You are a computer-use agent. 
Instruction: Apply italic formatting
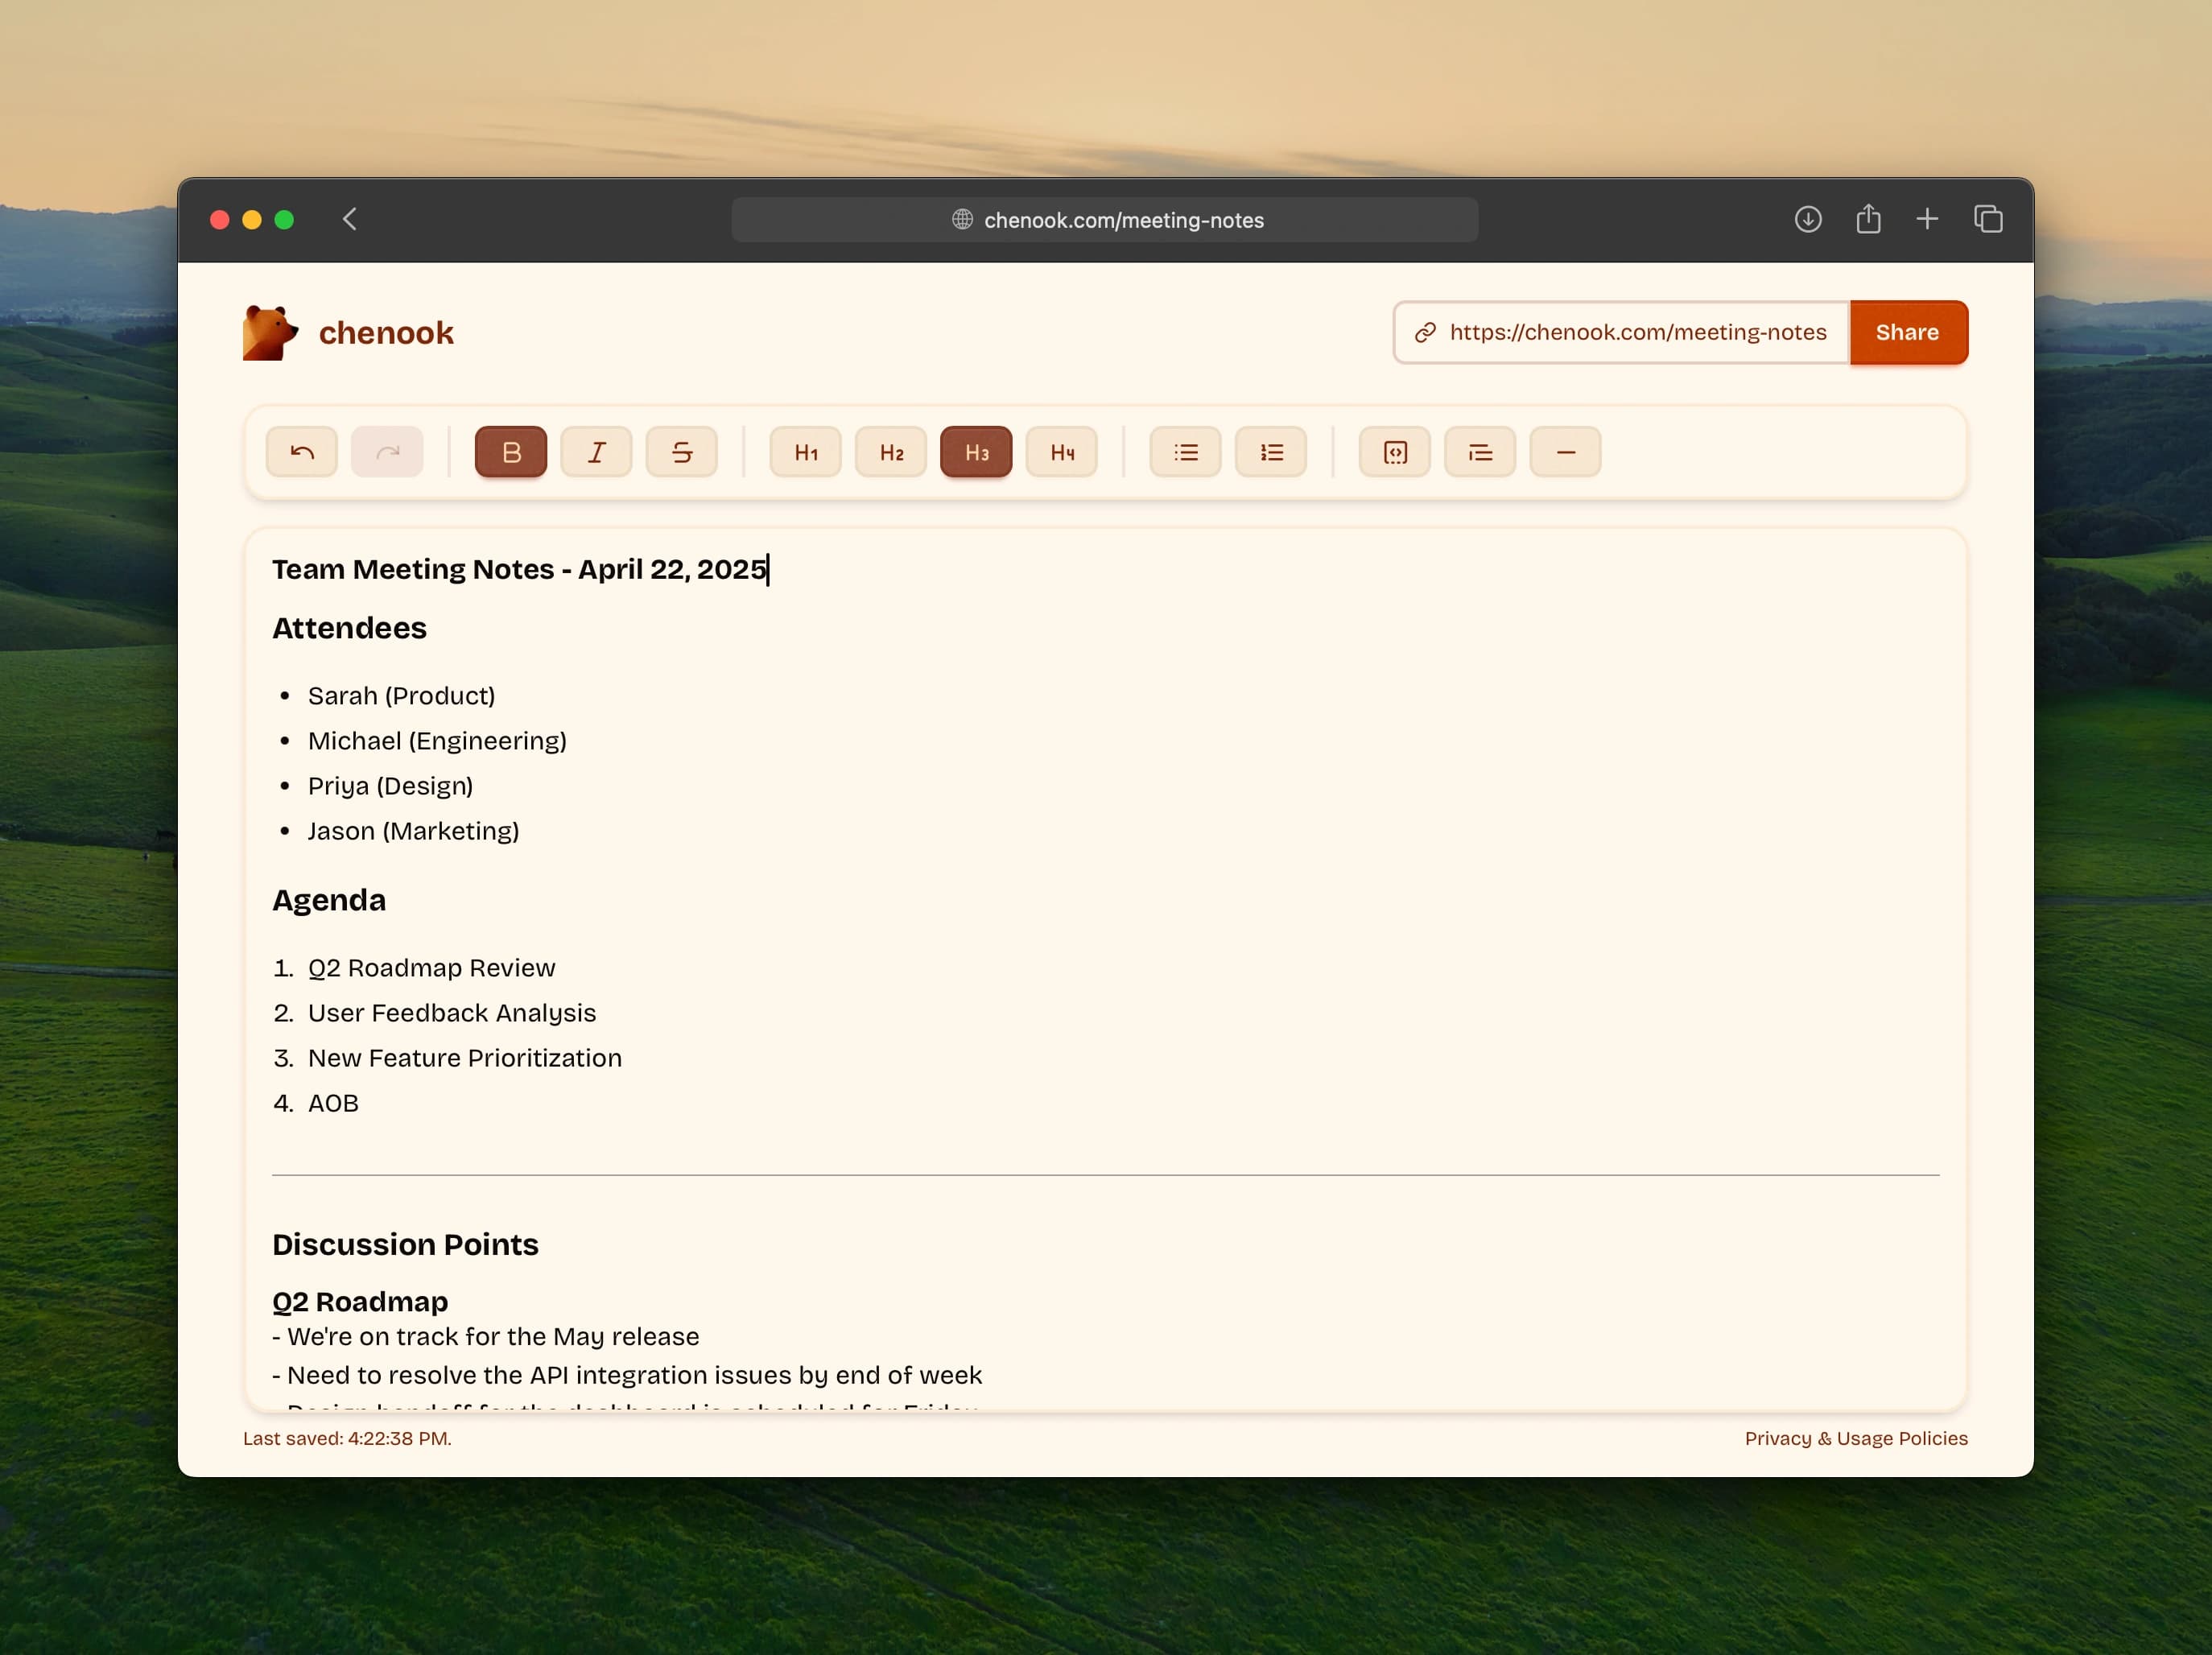click(x=596, y=451)
